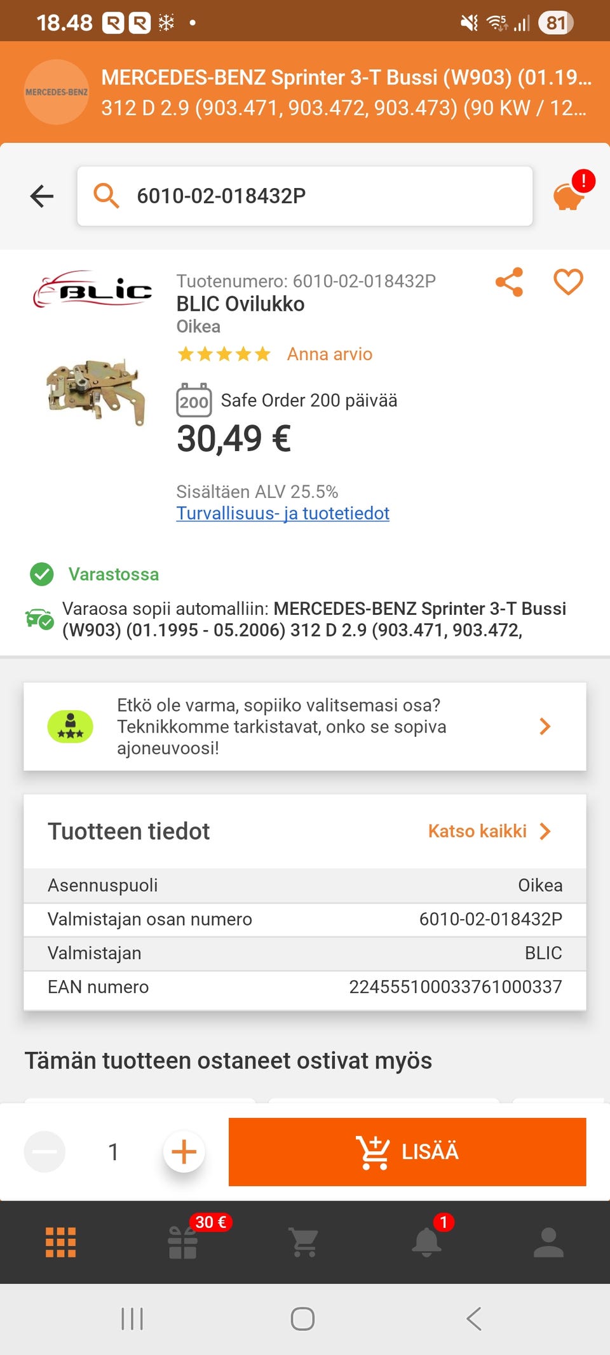Decrease quantity with the minus button

pyautogui.click(x=44, y=1152)
